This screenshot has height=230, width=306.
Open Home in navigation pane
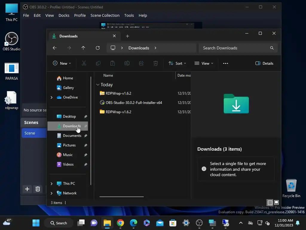[x=68, y=78]
